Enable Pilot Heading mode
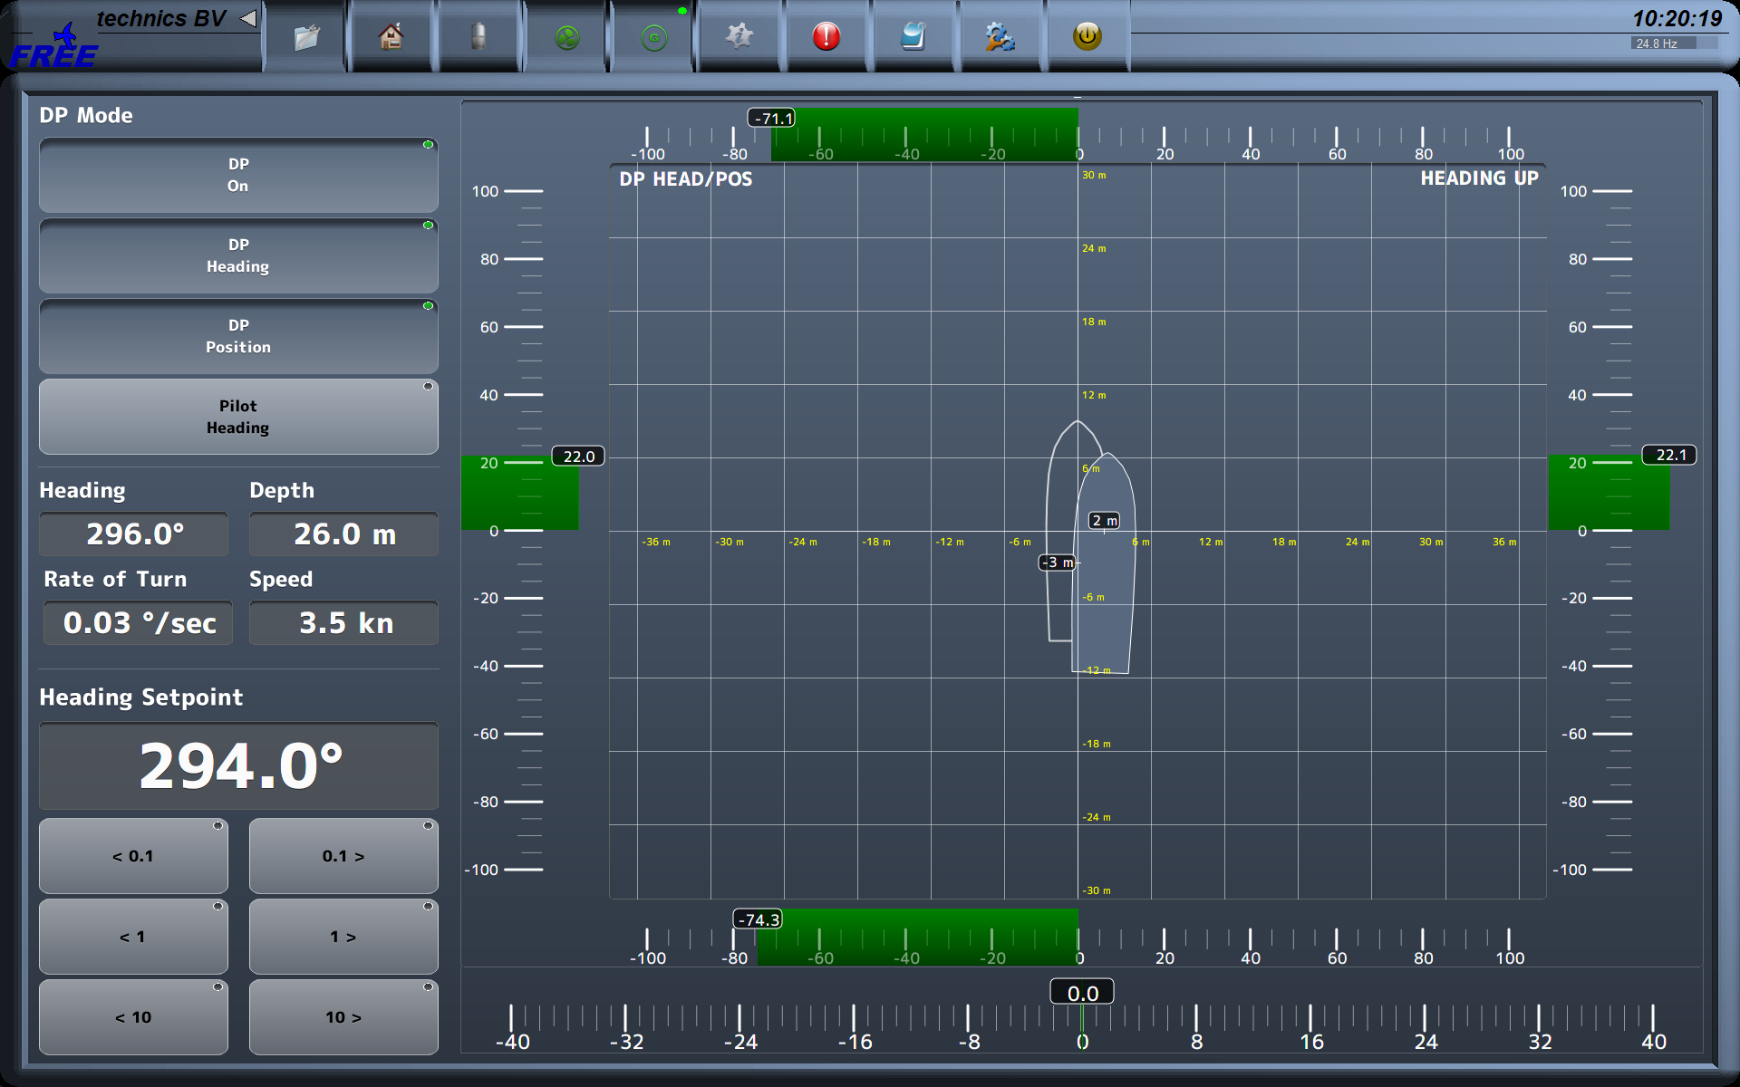1740x1087 pixels. tap(238, 418)
